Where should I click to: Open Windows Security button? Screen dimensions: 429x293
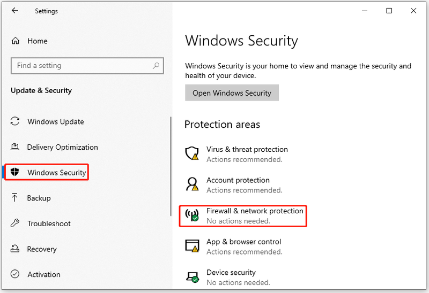pos(232,92)
